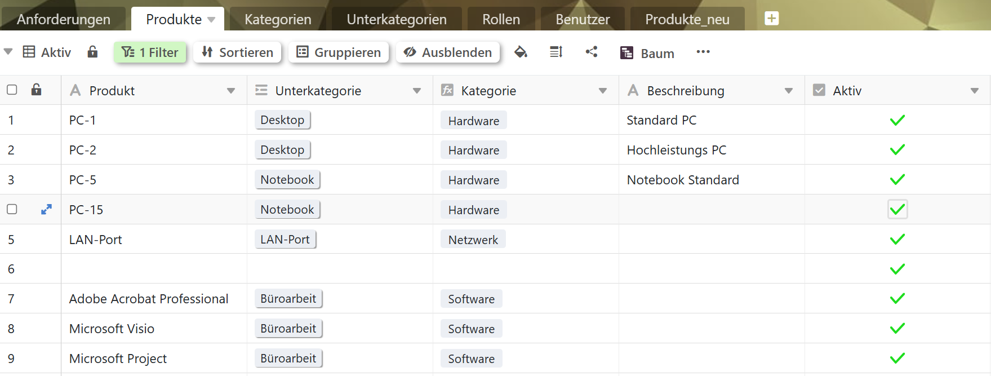Viewport: 991px width, 376px height.
Task: Open the Kategorie column dropdown arrow
Action: click(602, 91)
